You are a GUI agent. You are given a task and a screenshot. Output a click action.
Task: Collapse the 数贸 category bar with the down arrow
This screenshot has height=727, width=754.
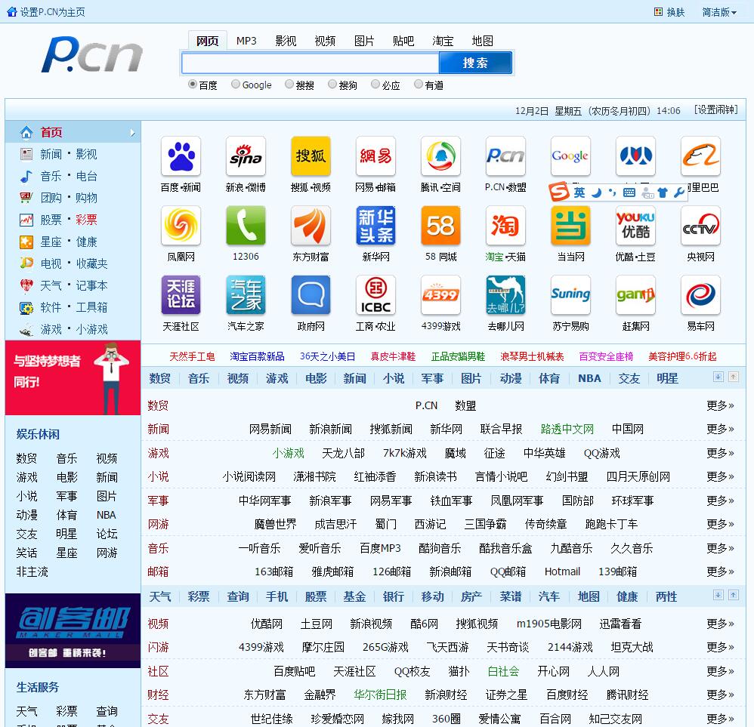point(718,377)
